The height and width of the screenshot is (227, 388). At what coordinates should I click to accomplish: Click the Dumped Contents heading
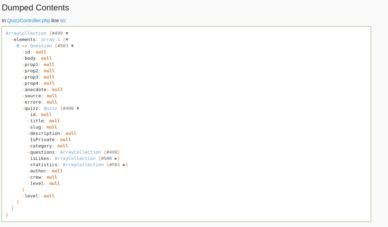coord(36,8)
